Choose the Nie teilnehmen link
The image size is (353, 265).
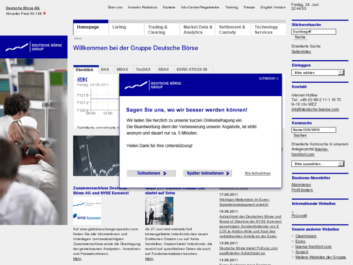(258, 173)
